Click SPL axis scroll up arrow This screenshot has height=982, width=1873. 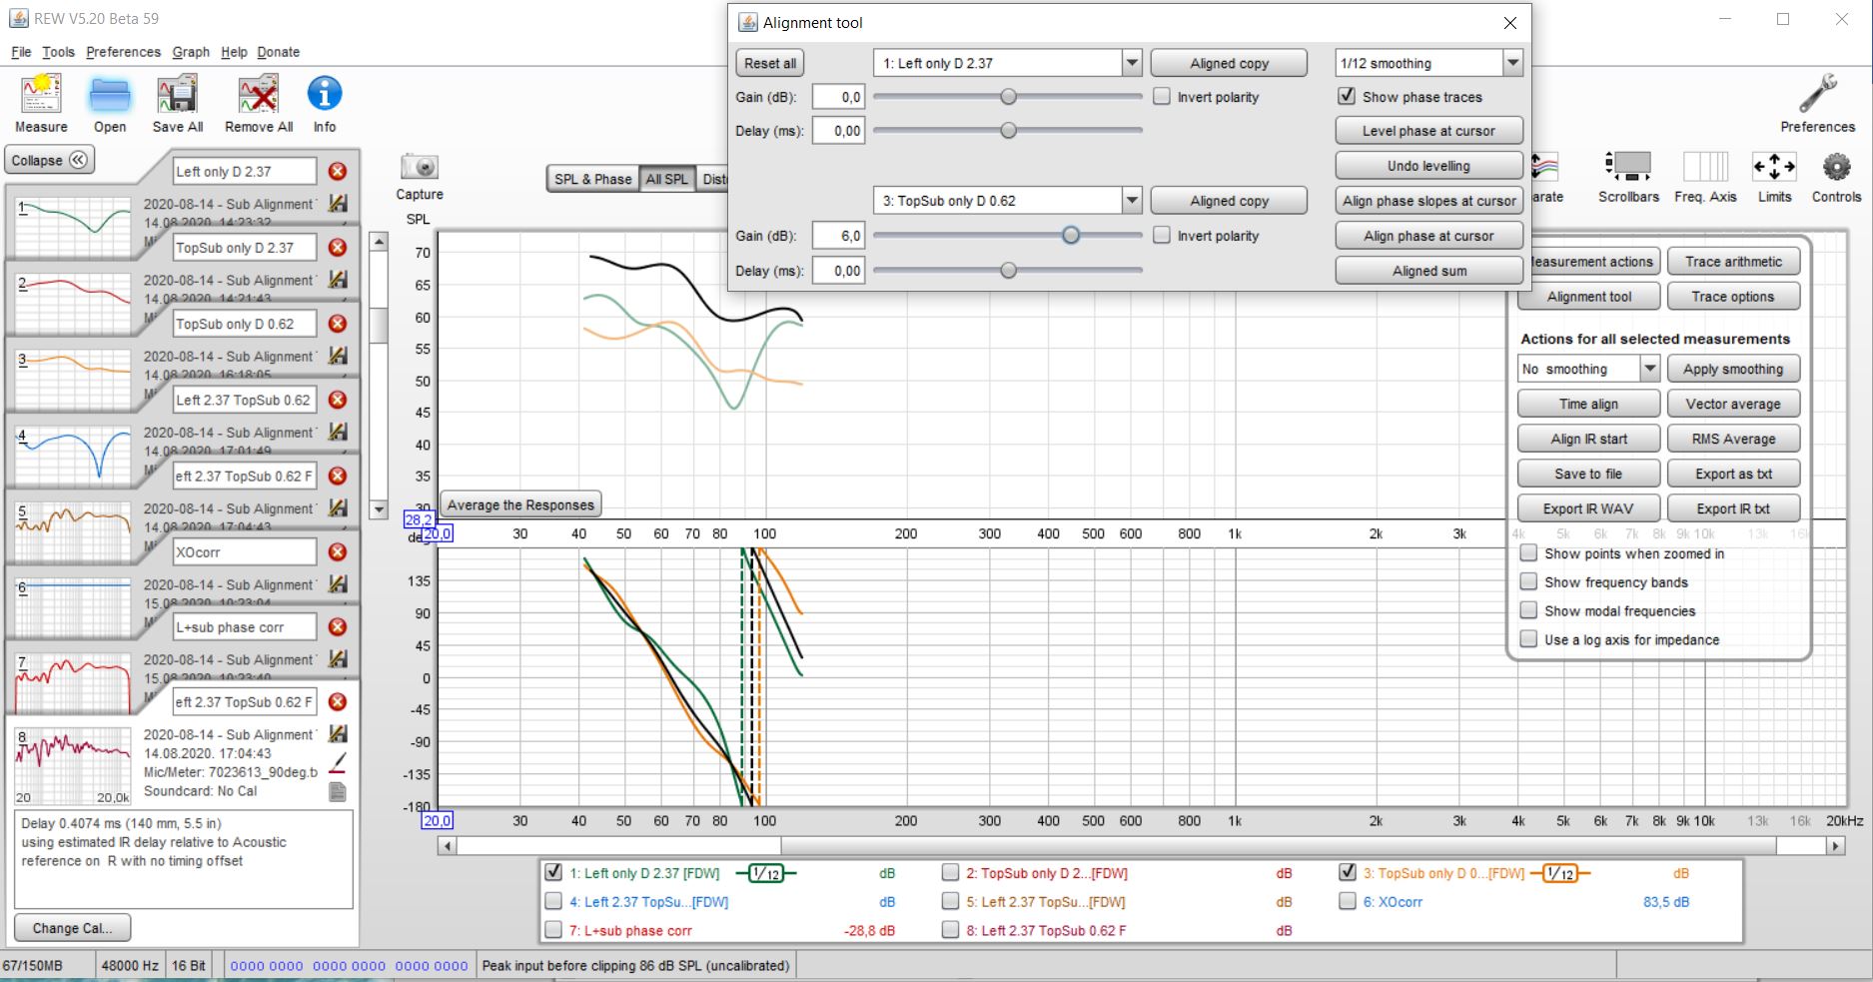click(379, 242)
